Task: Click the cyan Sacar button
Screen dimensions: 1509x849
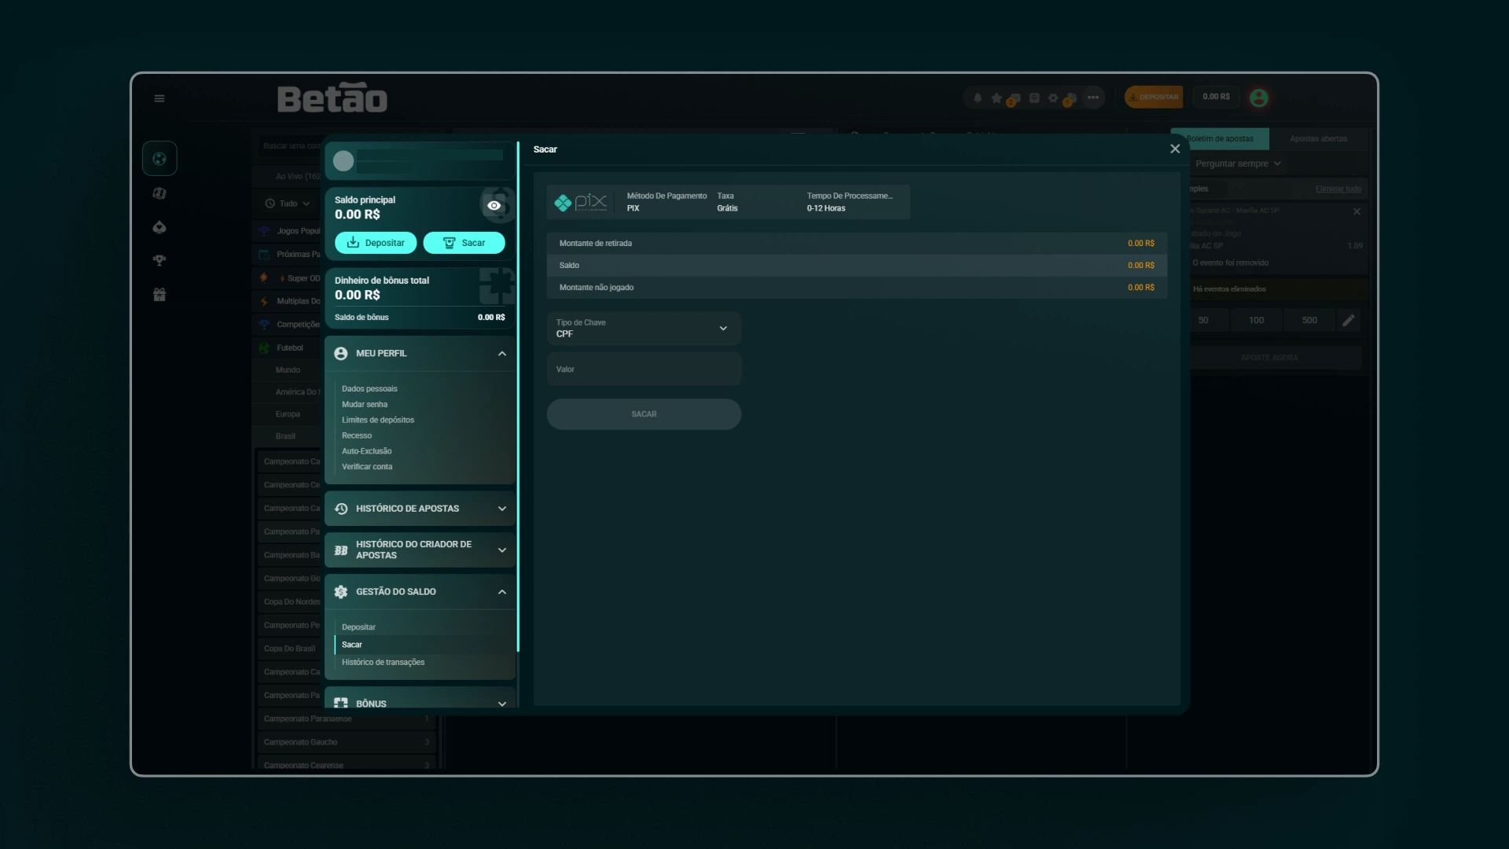Action: coord(464,243)
